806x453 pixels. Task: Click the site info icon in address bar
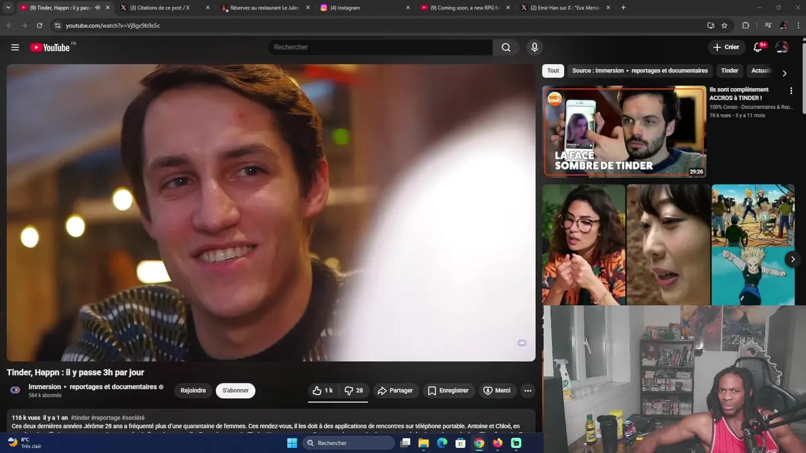point(57,25)
